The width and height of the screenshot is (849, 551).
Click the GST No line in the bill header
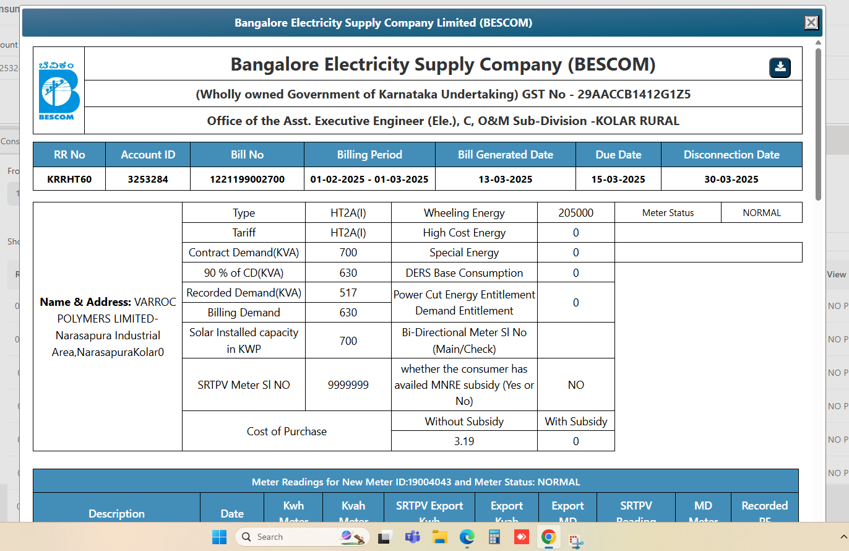pos(443,95)
